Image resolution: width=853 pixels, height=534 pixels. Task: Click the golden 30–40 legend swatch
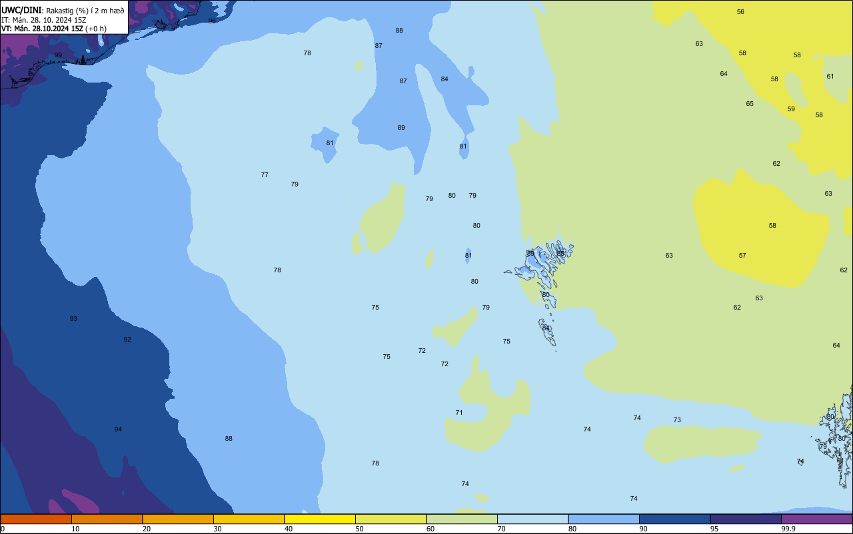tap(249, 519)
